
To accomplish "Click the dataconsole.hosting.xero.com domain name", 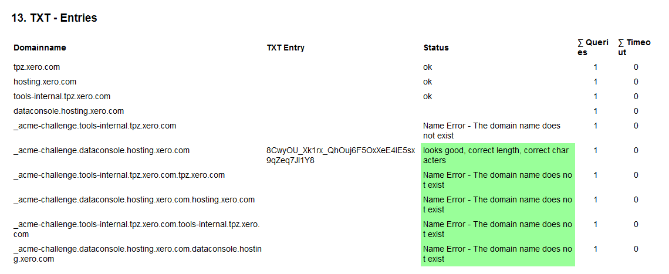I will pyautogui.click(x=69, y=111).
